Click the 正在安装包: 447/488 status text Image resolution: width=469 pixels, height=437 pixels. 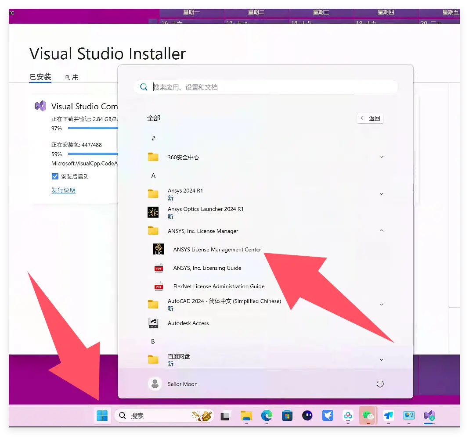click(76, 145)
